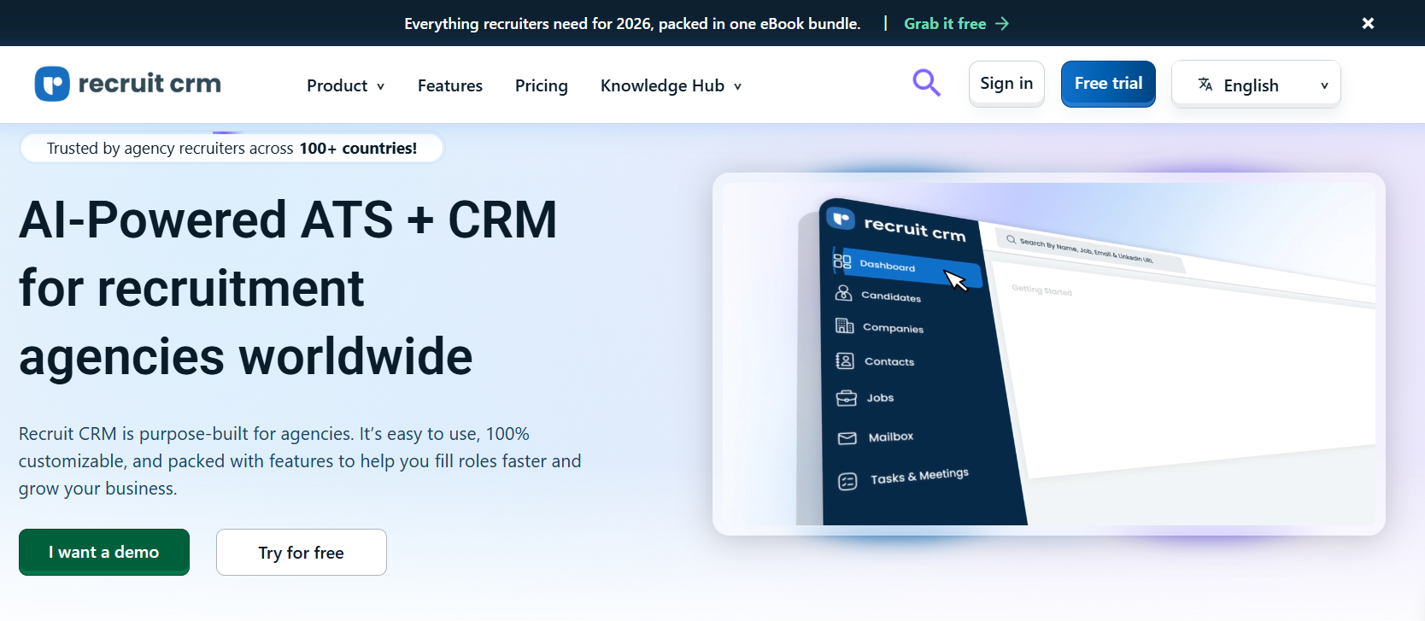Click the Jobs briefcase icon in preview
This screenshot has width=1425, height=621.
click(x=846, y=398)
